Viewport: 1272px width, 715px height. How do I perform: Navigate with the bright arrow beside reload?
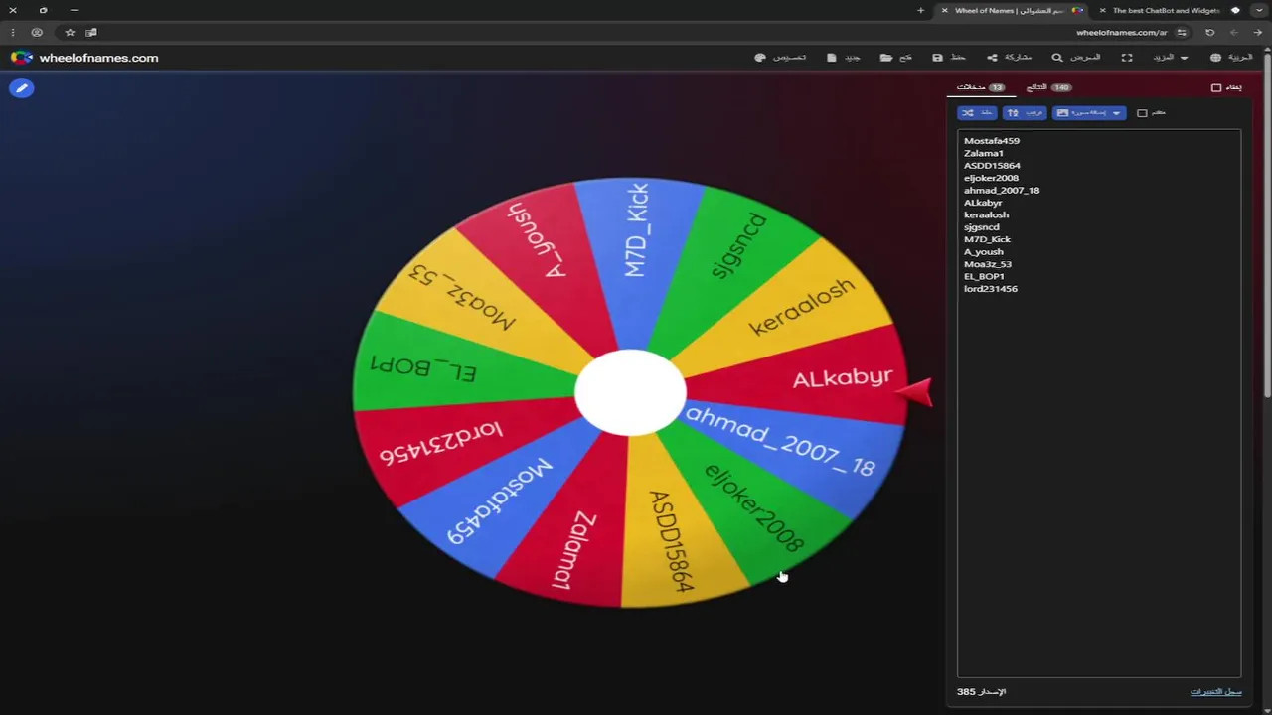1257,33
